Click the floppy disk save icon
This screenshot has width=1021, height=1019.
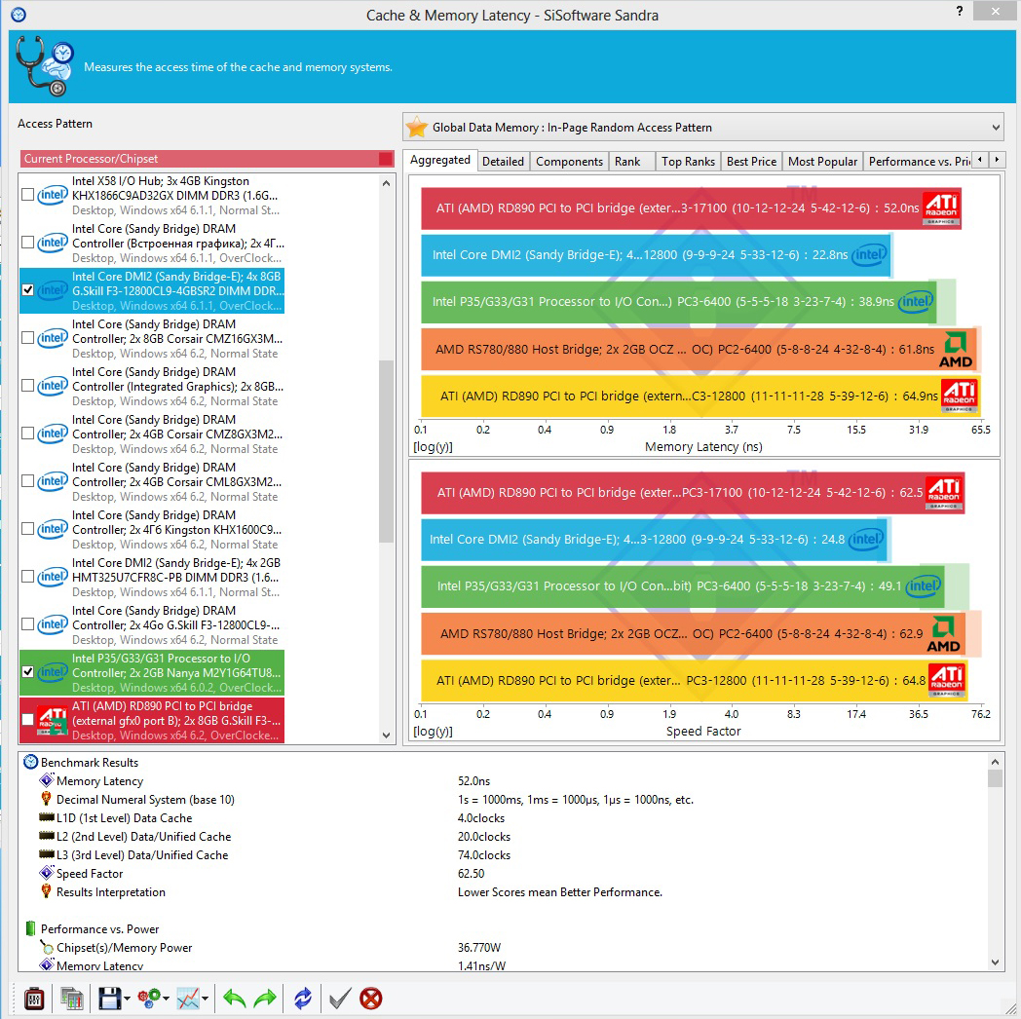click(x=109, y=999)
